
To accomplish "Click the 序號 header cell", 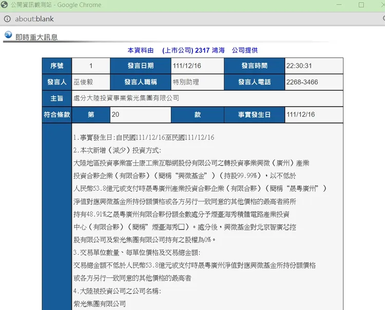I will pos(56,66).
